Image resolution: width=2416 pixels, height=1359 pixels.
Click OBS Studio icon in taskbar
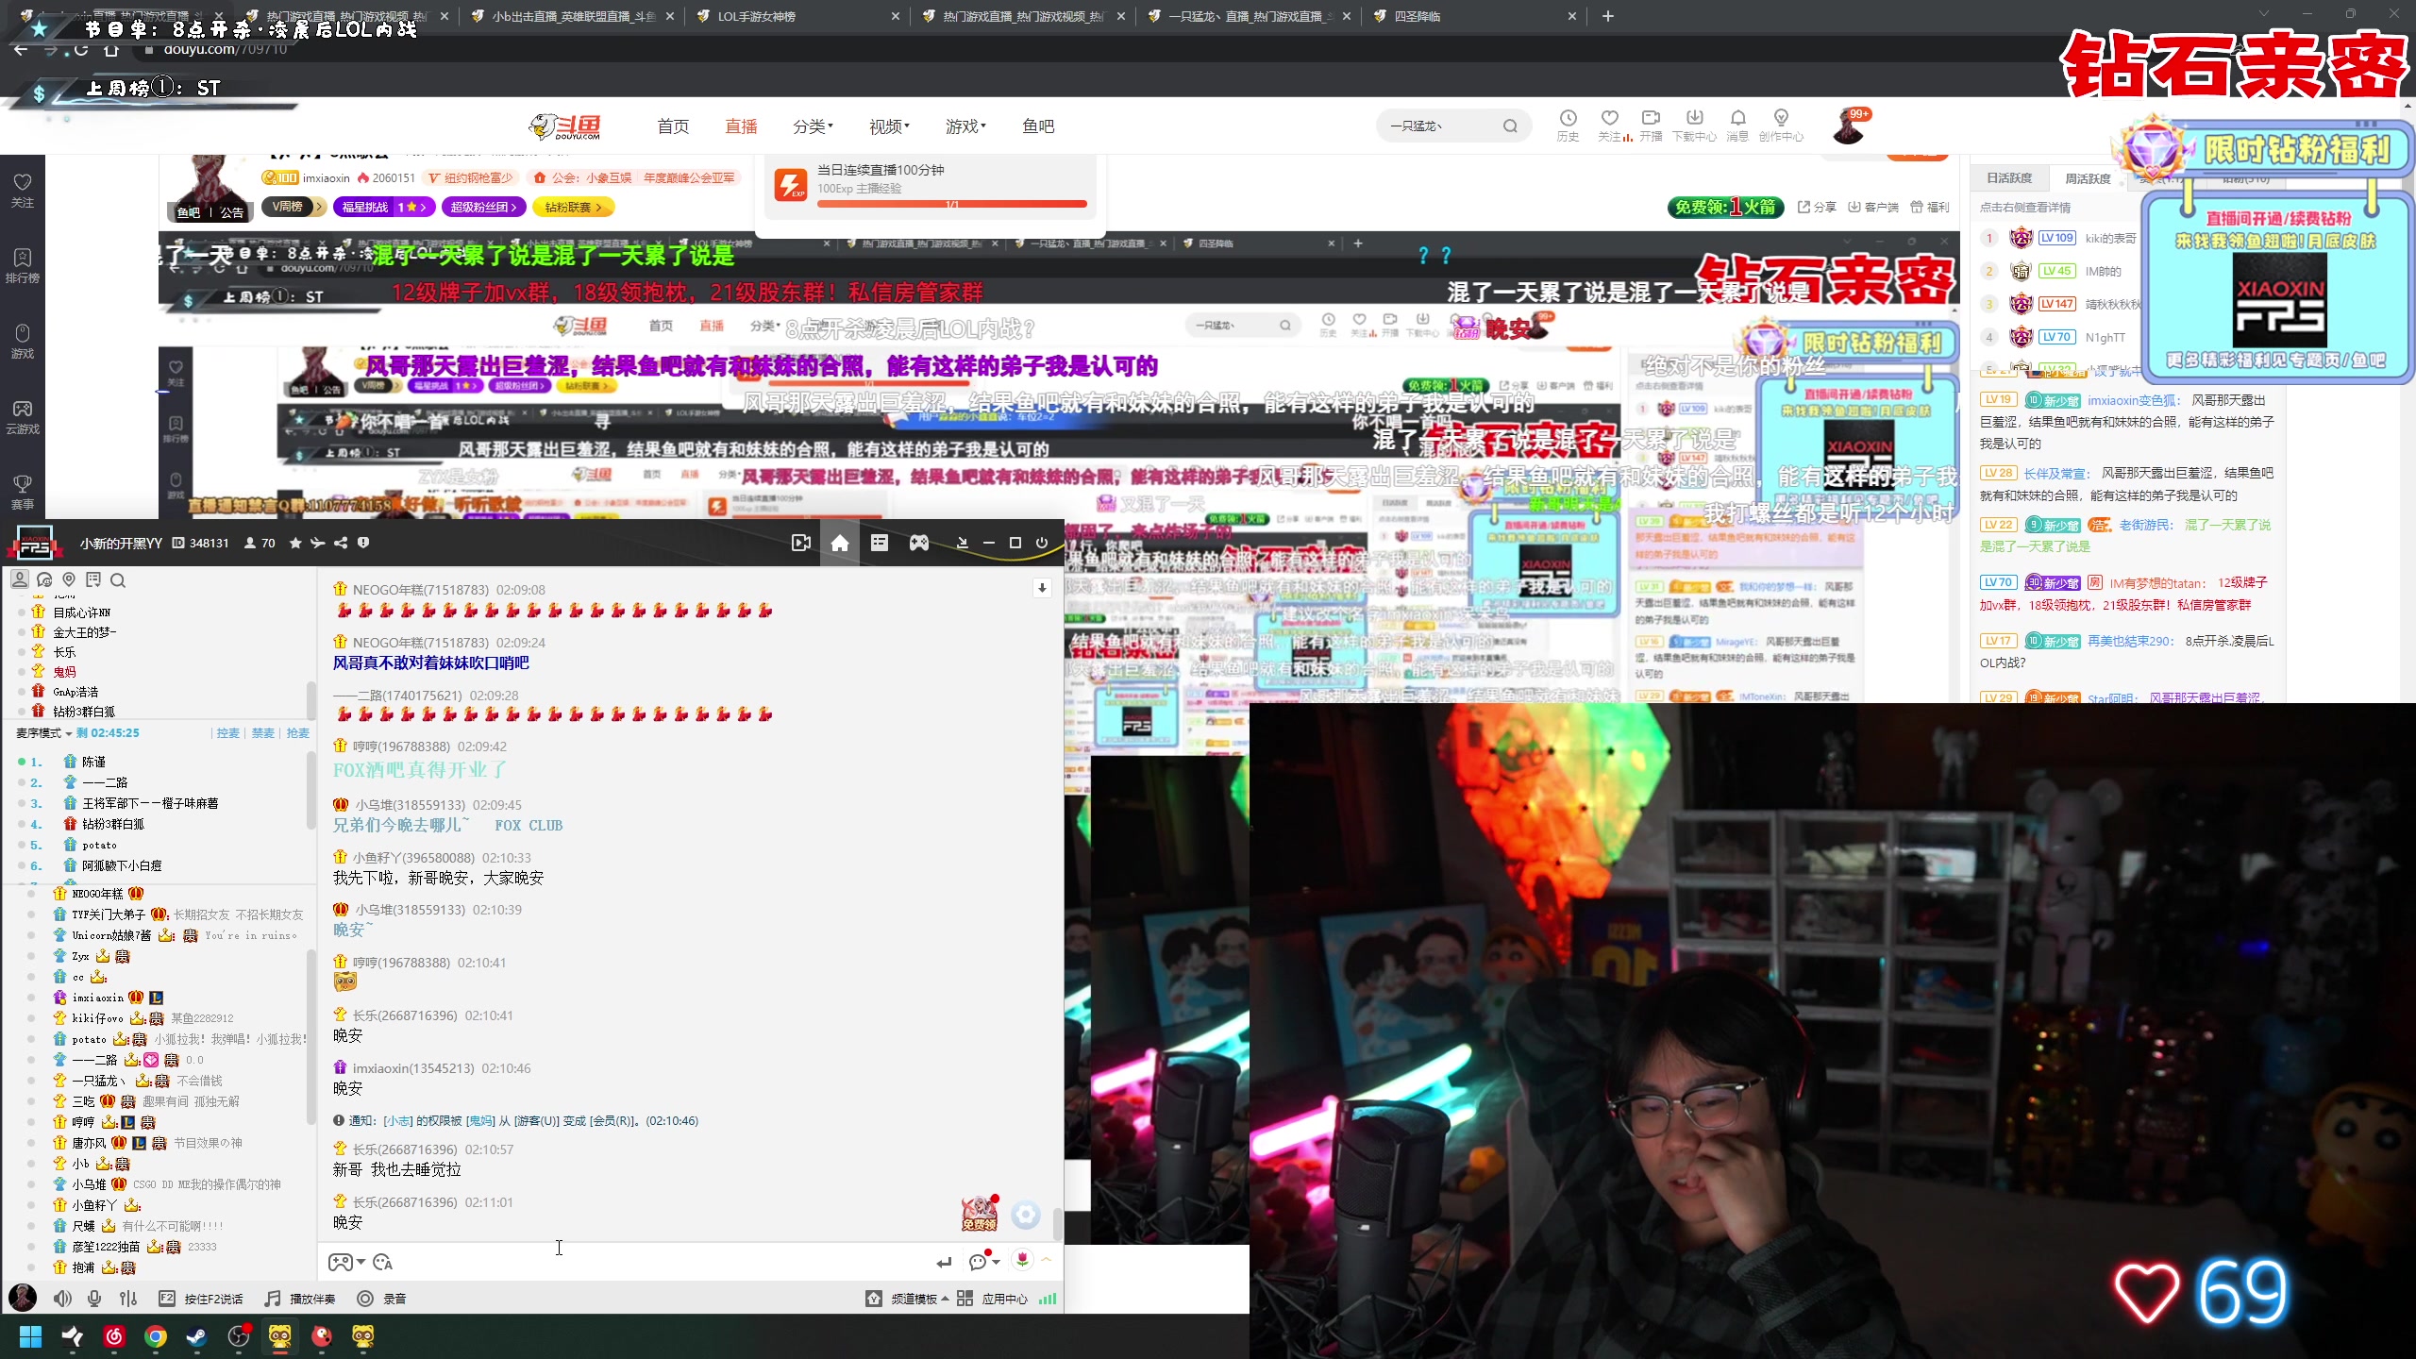(239, 1336)
